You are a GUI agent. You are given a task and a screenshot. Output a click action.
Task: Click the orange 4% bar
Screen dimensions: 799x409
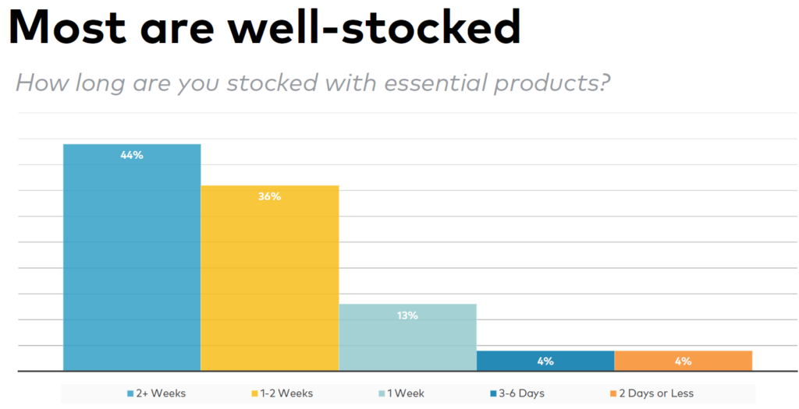(x=684, y=361)
